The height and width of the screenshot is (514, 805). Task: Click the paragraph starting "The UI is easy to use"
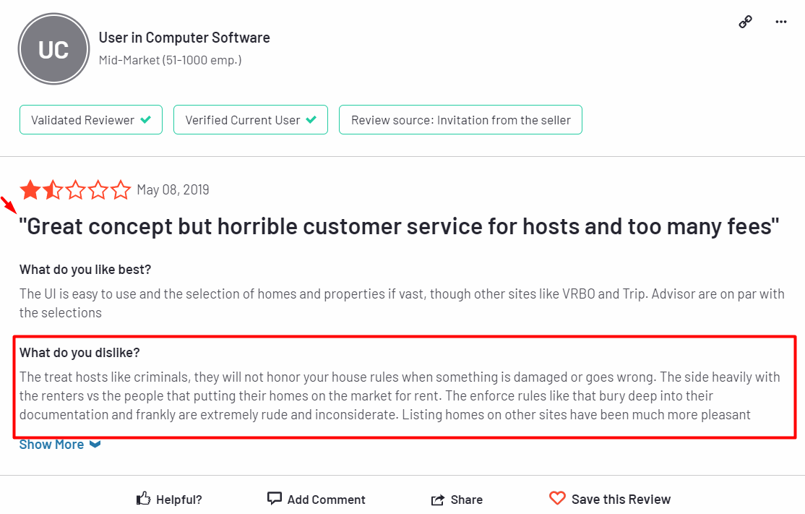pyautogui.click(x=402, y=303)
